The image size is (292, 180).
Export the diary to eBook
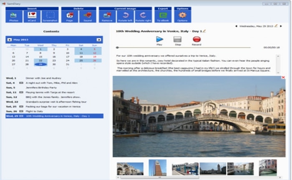click(163, 16)
